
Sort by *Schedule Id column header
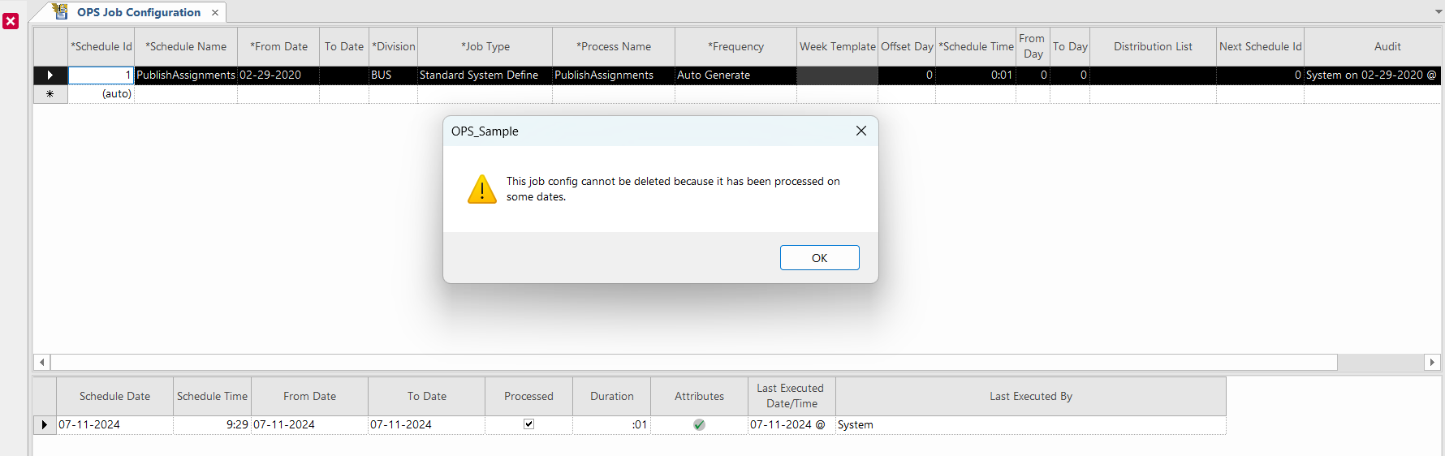pos(101,46)
